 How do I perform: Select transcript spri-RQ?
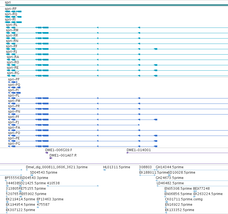[11, 14]
